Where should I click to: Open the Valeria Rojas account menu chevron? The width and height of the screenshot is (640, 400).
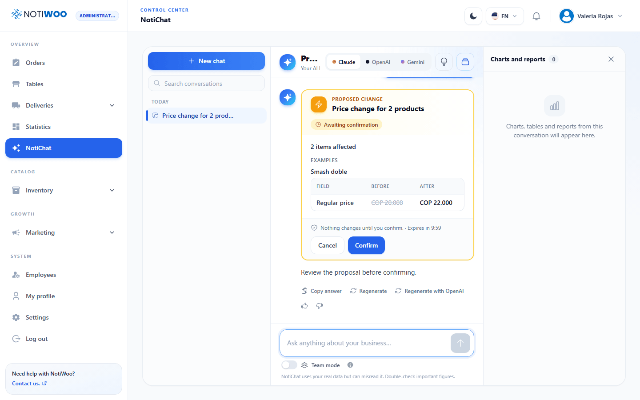coord(620,16)
